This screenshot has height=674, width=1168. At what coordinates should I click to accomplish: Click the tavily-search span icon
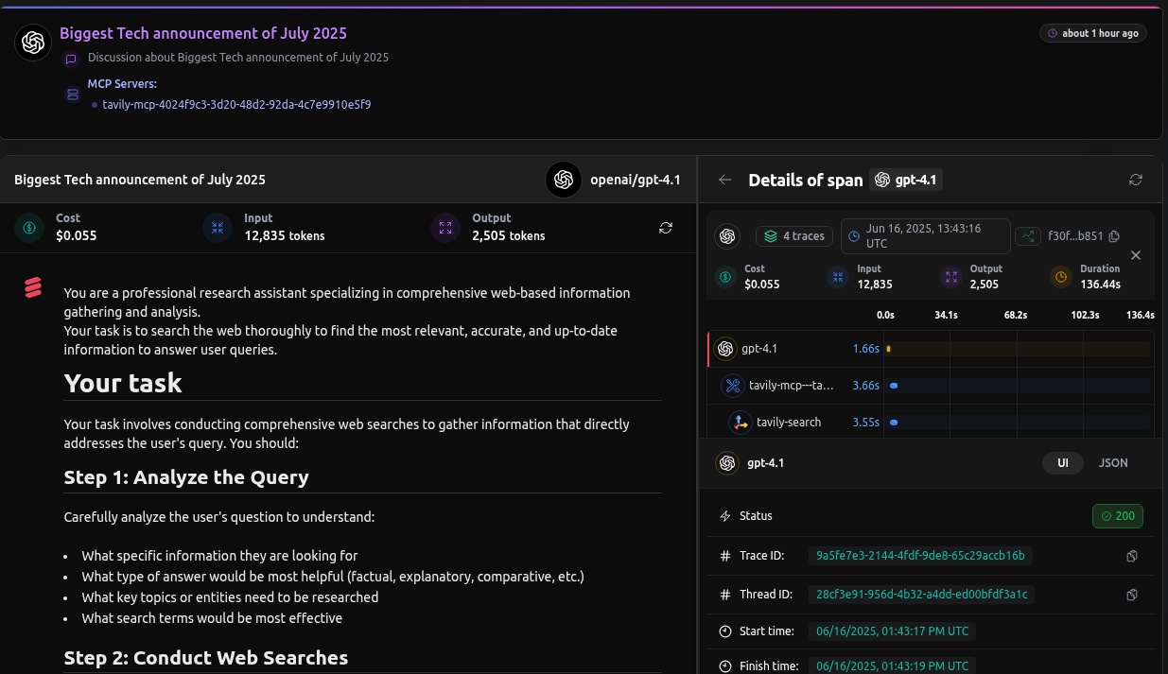[740, 423]
